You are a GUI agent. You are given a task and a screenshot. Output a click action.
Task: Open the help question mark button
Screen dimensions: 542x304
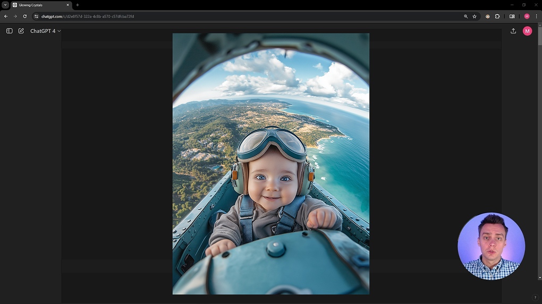tap(535, 298)
